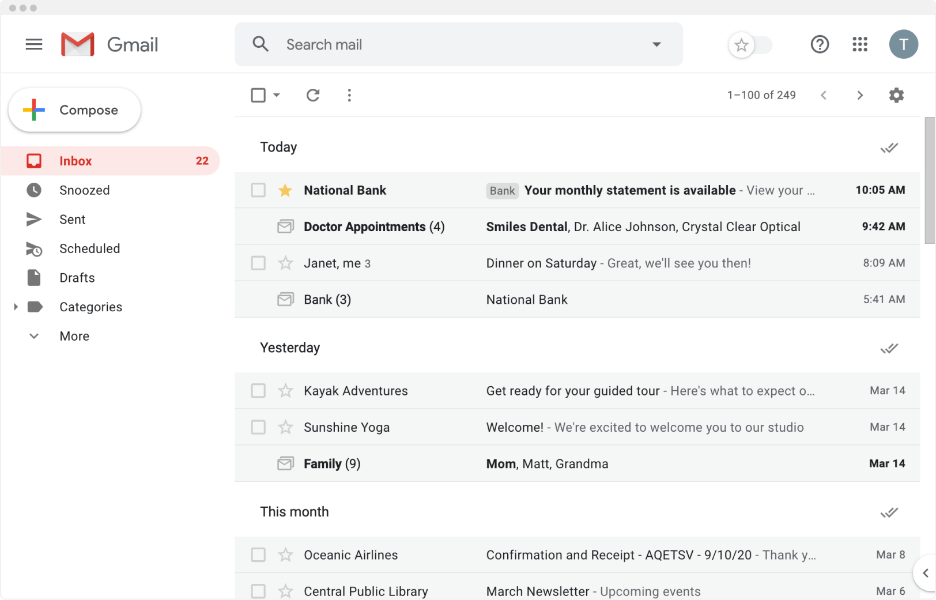936x600 pixels.
Task: Select the checkbox on Janet's Dinner email
Action: [258, 263]
